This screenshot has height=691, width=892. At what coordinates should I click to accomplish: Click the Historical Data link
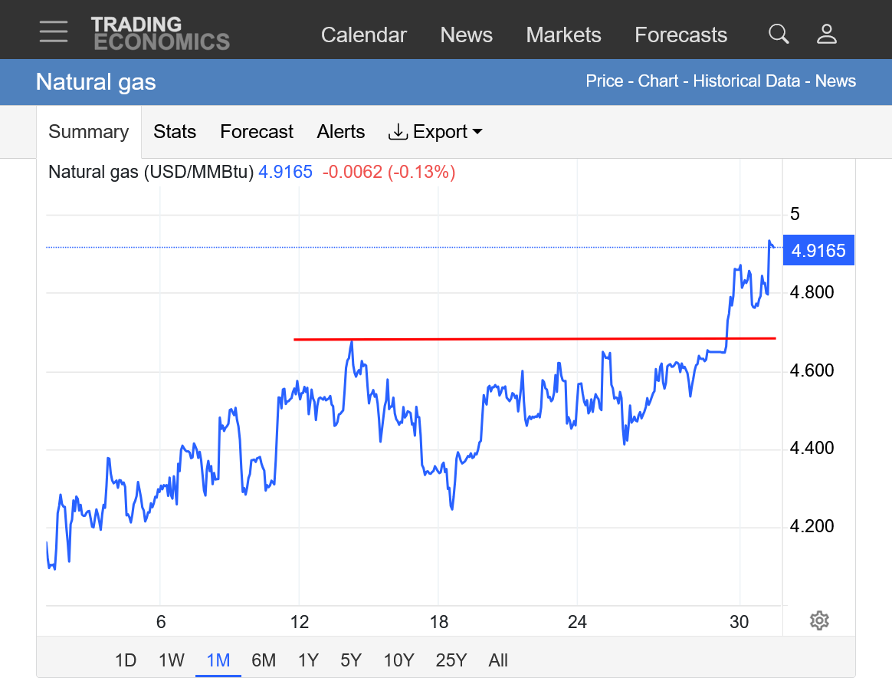746,81
